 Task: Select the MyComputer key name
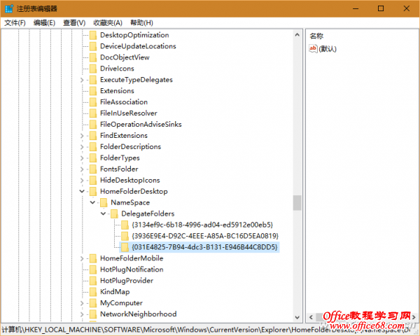pyautogui.click(x=121, y=303)
